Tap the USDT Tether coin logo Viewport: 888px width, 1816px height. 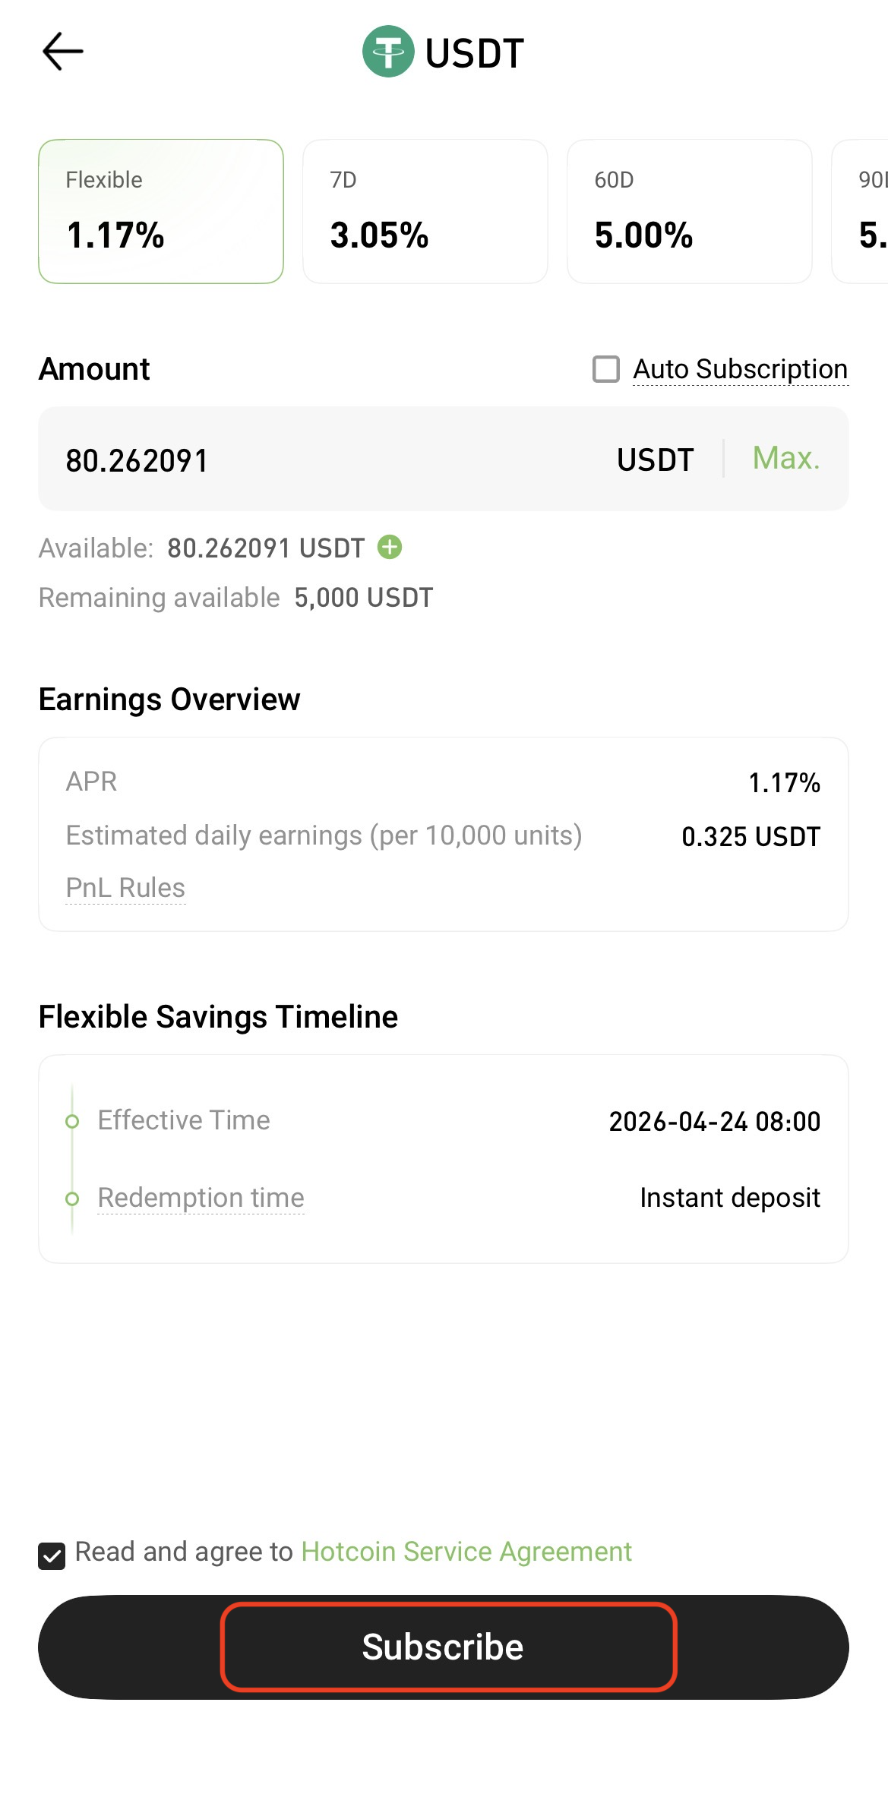pos(388,52)
